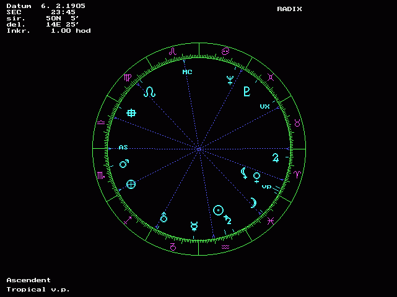This screenshot has width=397, height=297.
Task: Select the crescent Moon symbol
Action: click(x=253, y=203)
